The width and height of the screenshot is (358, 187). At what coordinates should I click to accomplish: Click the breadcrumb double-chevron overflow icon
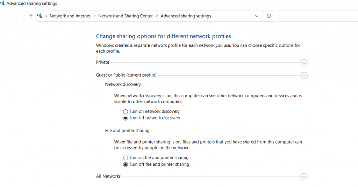pos(46,16)
